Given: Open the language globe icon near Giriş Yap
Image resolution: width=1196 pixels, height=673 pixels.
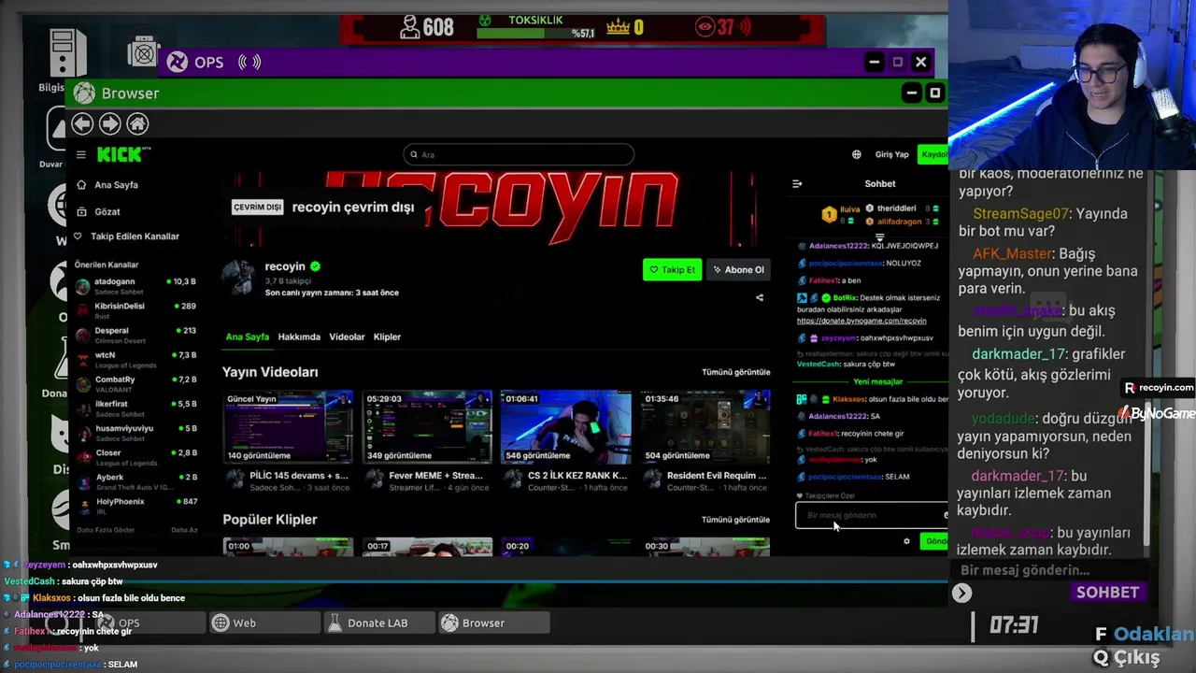Looking at the screenshot, I should coord(856,154).
